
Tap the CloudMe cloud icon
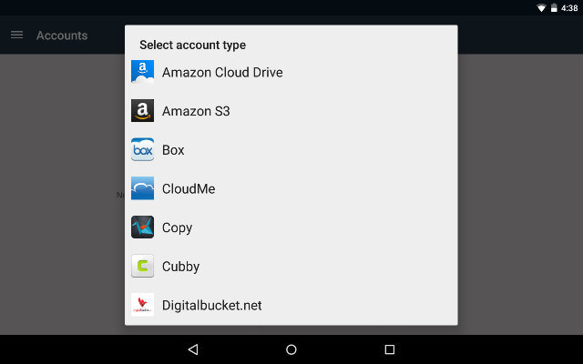(142, 188)
